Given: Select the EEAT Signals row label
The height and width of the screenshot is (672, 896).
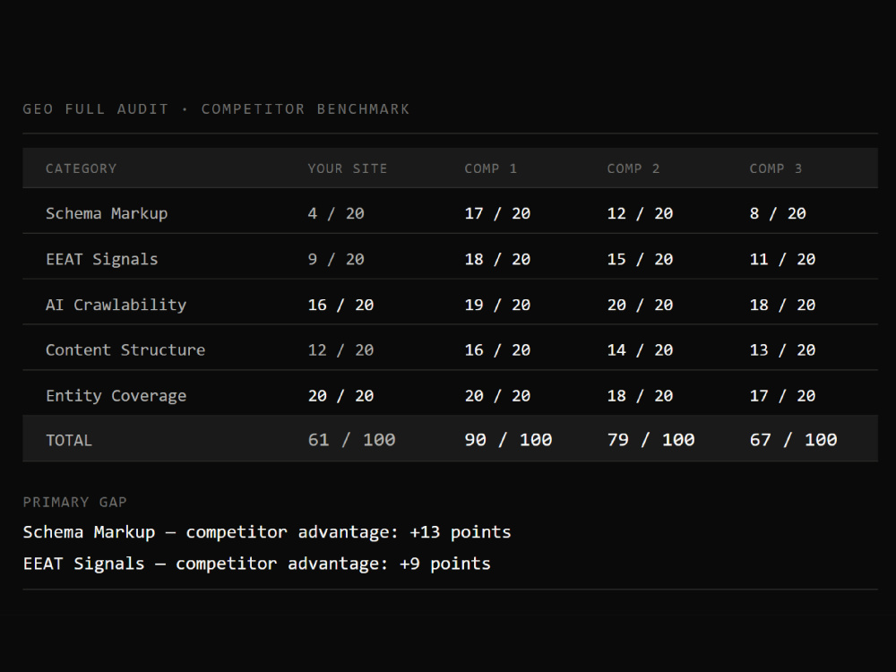Looking at the screenshot, I should coord(102,260).
